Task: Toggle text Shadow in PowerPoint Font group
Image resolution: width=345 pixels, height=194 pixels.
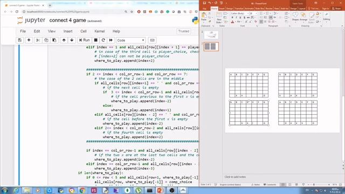Action: pyautogui.click(x=244, y=18)
